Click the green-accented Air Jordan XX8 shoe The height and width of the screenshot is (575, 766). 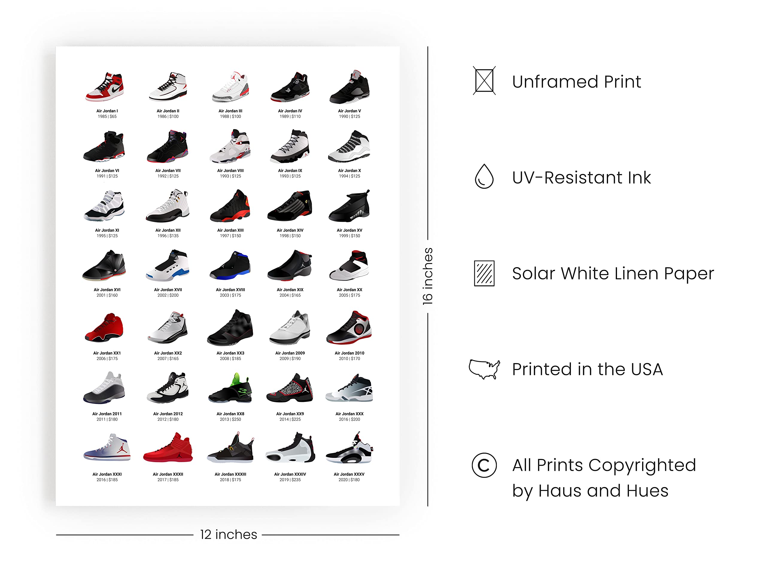[x=230, y=388]
